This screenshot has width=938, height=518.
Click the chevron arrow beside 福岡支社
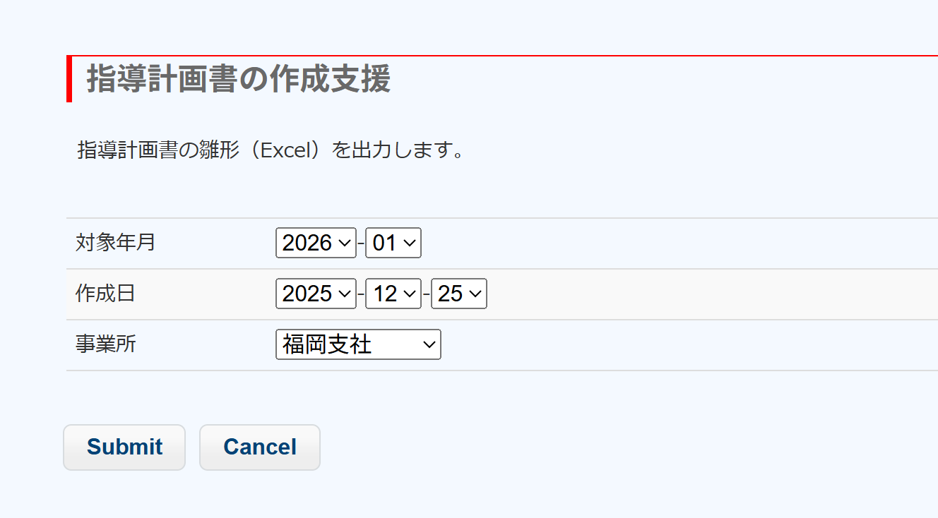click(x=429, y=344)
